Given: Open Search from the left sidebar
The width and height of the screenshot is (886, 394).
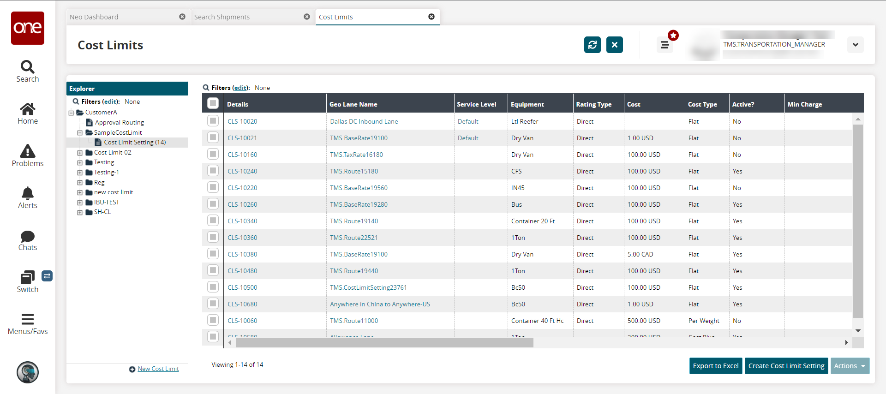Looking at the screenshot, I should pyautogui.click(x=28, y=72).
